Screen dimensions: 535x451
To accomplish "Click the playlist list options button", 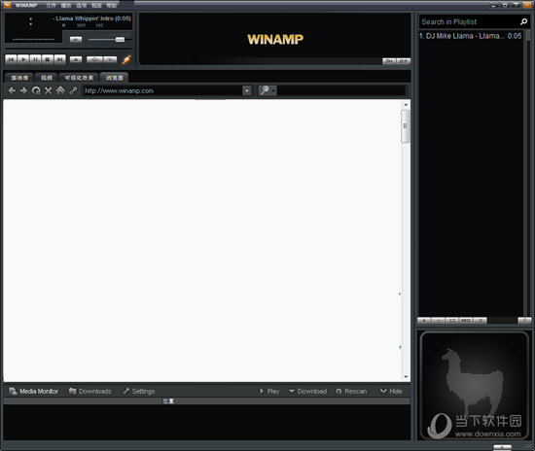I will click(481, 320).
